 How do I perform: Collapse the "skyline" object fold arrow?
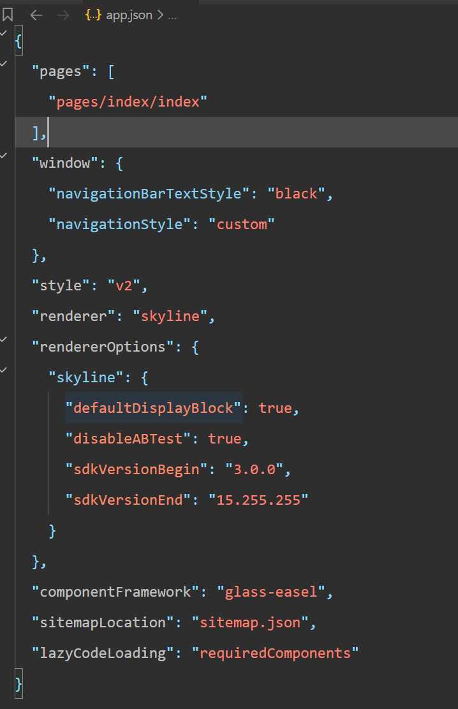[x=4, y=370]
